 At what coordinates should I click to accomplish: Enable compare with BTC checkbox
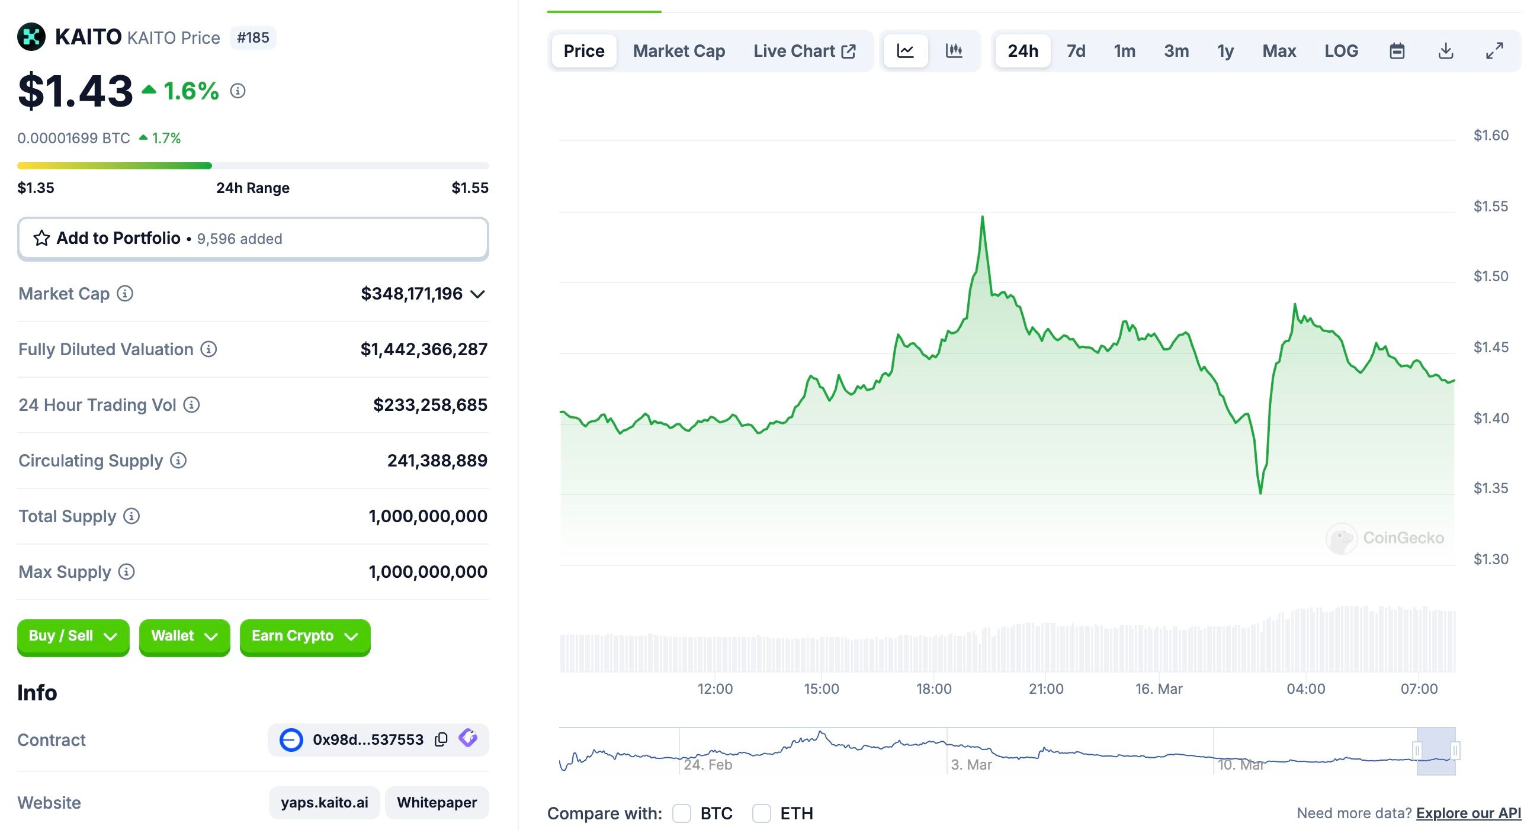[682, 813]
